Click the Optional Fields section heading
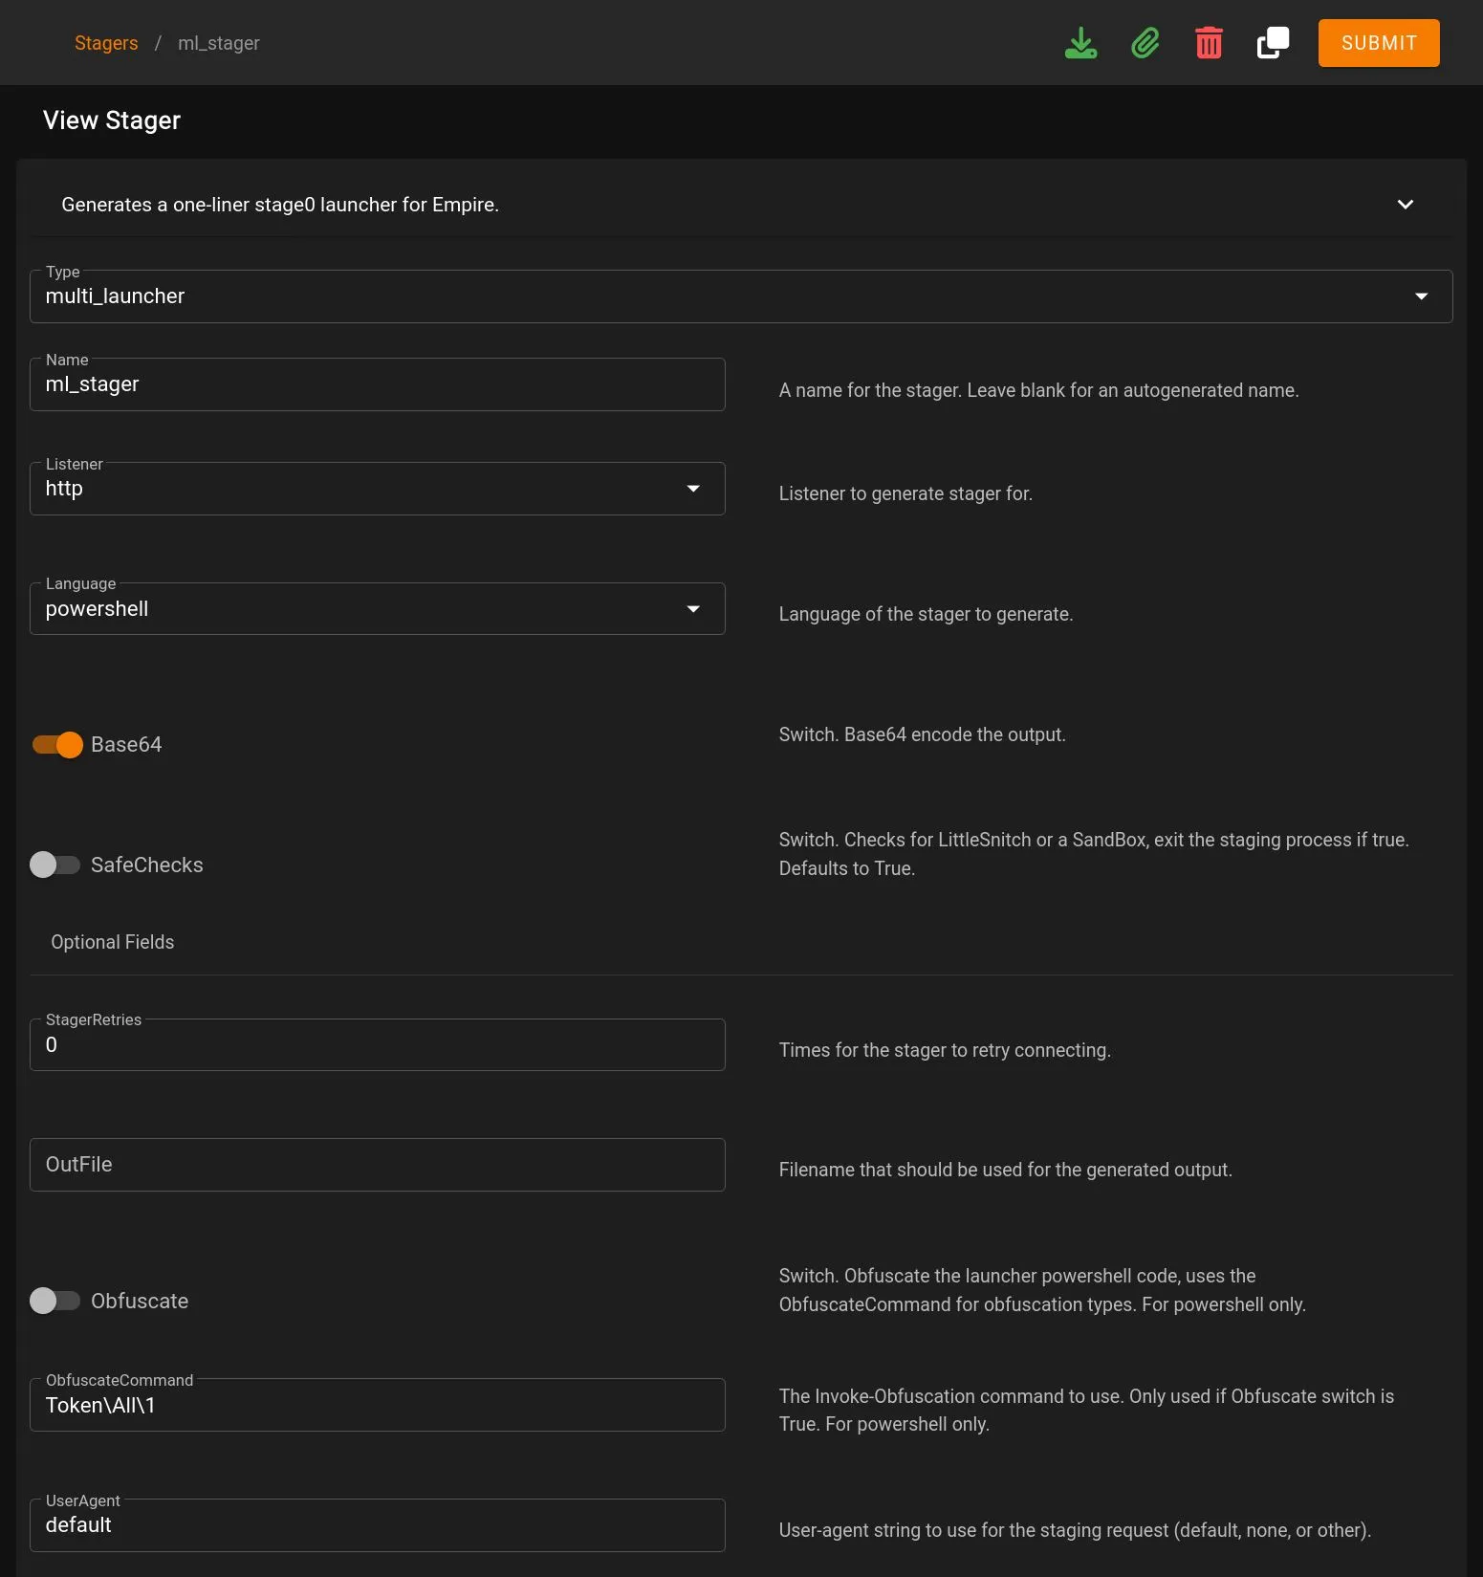The width and height of the screenshot is (1483, 1577). tap(113, 942)
